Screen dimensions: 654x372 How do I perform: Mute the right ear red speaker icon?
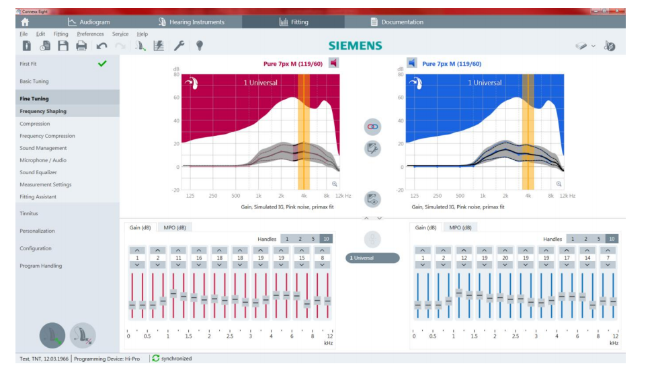pos(333,63)
